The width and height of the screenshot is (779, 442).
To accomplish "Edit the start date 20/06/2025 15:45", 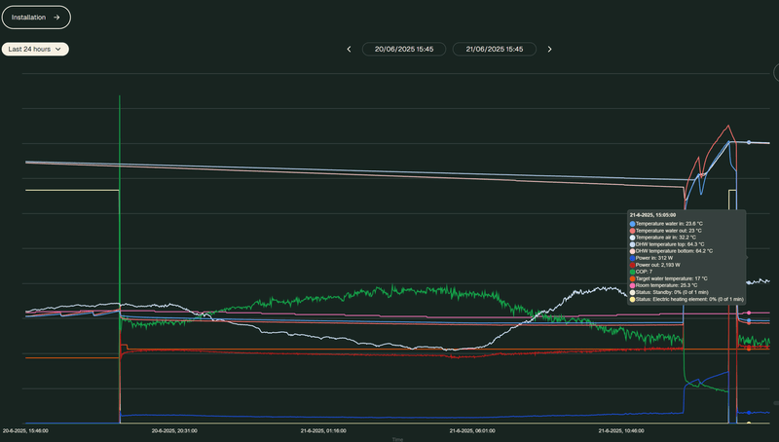I will tap(404, 50).
